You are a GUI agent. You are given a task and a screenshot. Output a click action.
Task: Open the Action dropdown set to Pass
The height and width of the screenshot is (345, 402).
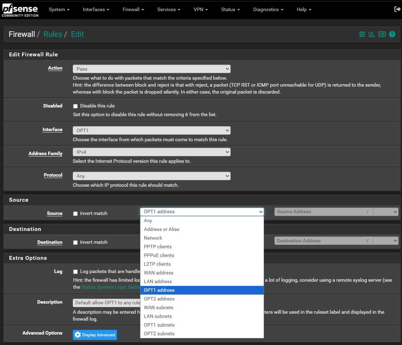point(152,69)
